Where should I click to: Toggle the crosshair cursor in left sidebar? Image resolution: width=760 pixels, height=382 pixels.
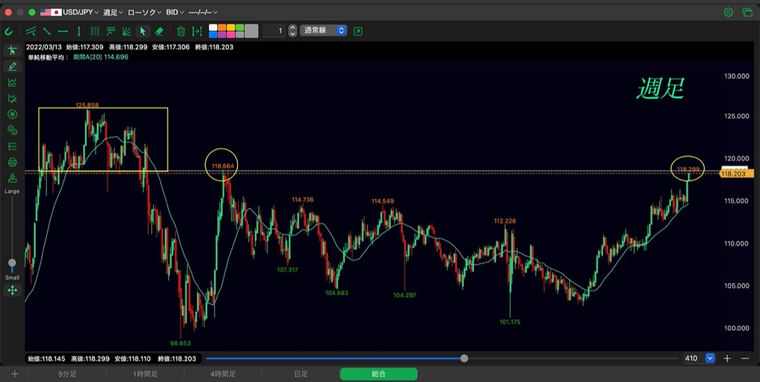point(12,51)
